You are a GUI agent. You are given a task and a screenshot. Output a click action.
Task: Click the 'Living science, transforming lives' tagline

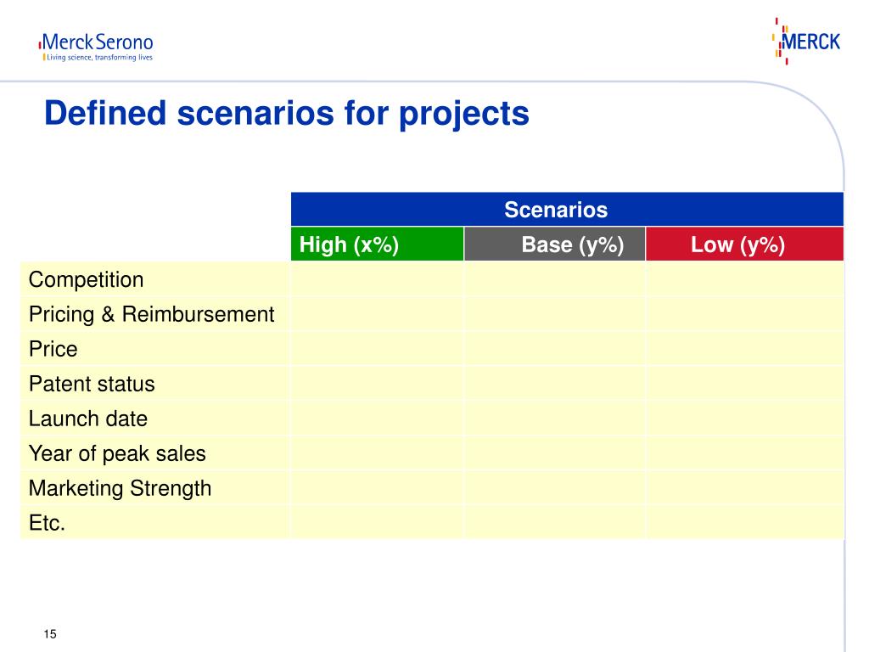tap(98, 58)
